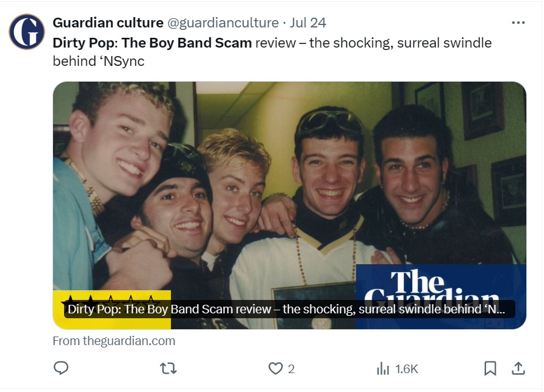Like the tweet with the heart icon

276,368
